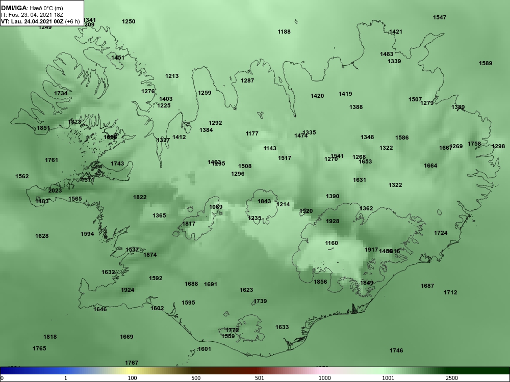510x382 pixels.
Task: Click the 1712 value in the southeast sea
Action: tap(450, 293)
